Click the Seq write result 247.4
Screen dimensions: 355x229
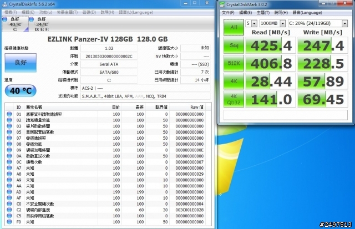tap(323, 45)
